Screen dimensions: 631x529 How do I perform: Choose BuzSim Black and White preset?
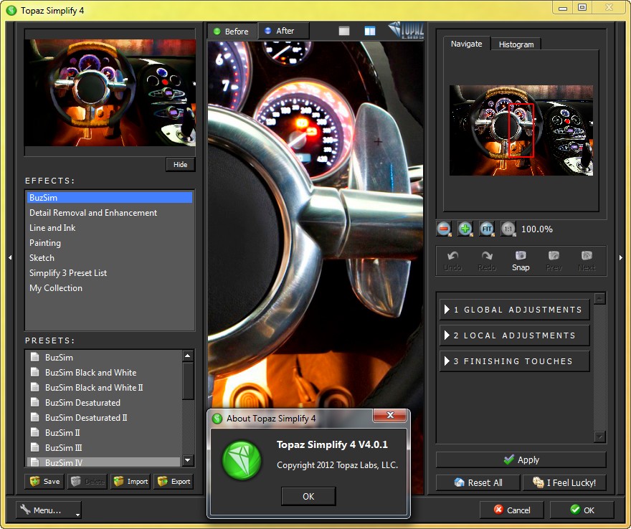click(104, 373)
